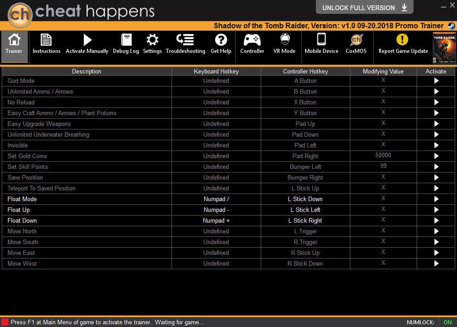457x327 pixels.
Task: Click the Steam icon in title bar
Action: [x=451, y=26]
